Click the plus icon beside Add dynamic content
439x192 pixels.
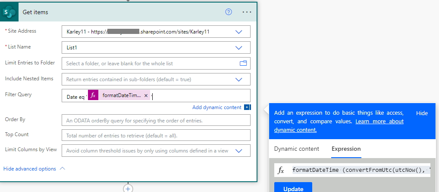247,107
